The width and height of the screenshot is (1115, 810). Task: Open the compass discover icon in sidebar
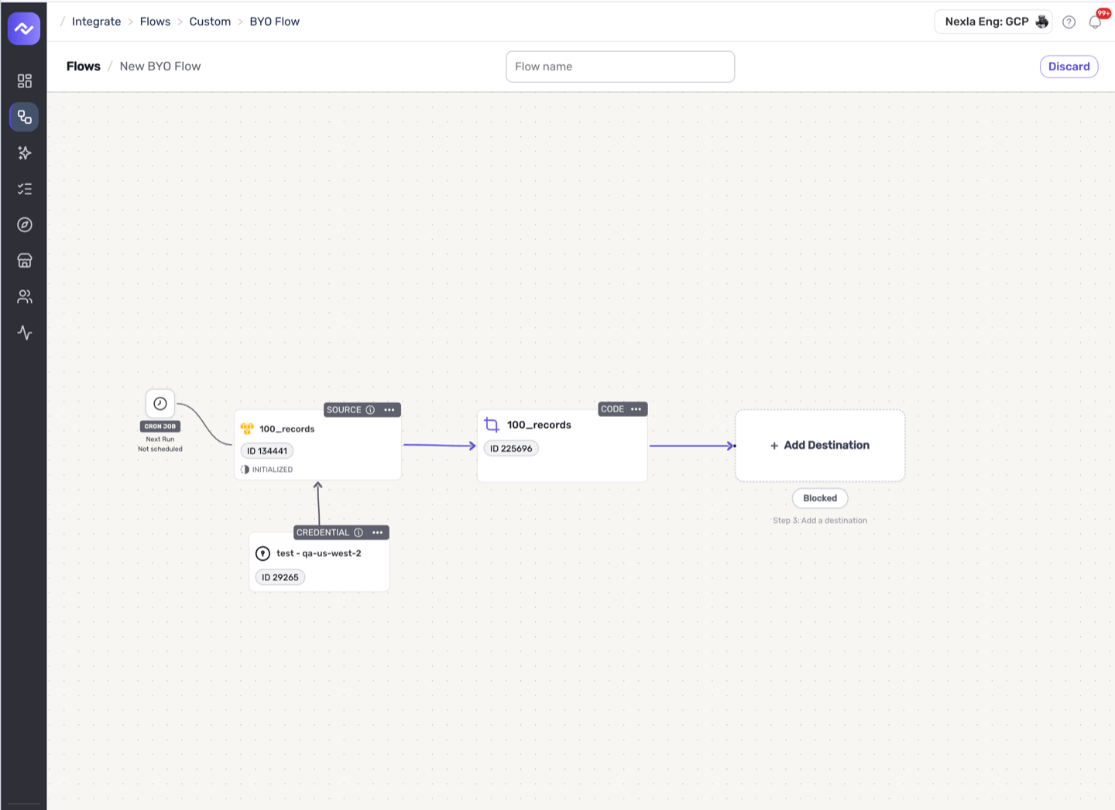25,224
